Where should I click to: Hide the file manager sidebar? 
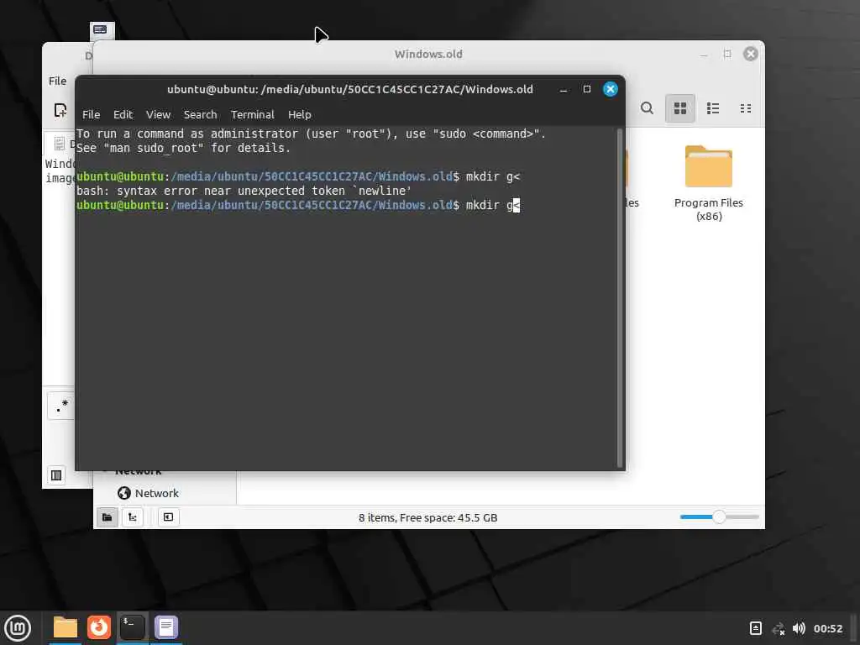168,517
